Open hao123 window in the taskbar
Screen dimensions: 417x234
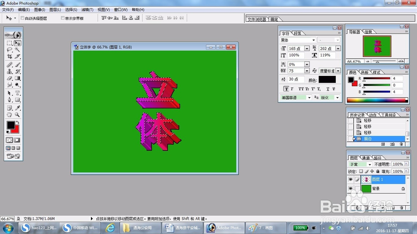pyautogui.click(x=38, y=228)
